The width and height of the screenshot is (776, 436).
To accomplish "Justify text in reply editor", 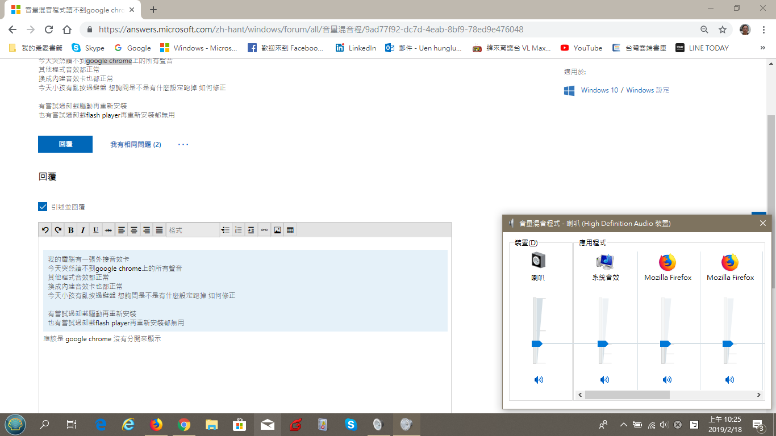I will click(160, 230).
